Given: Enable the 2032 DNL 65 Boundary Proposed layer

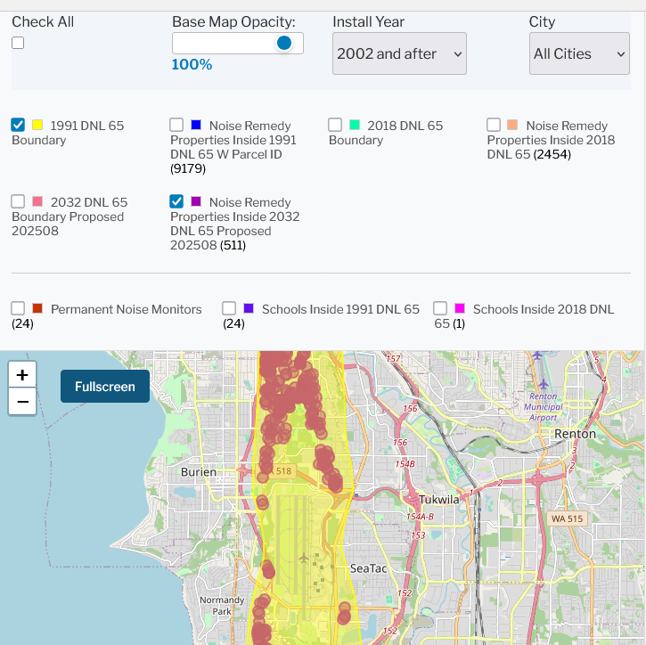Looking at the screenshot, I should coord(18,201).
